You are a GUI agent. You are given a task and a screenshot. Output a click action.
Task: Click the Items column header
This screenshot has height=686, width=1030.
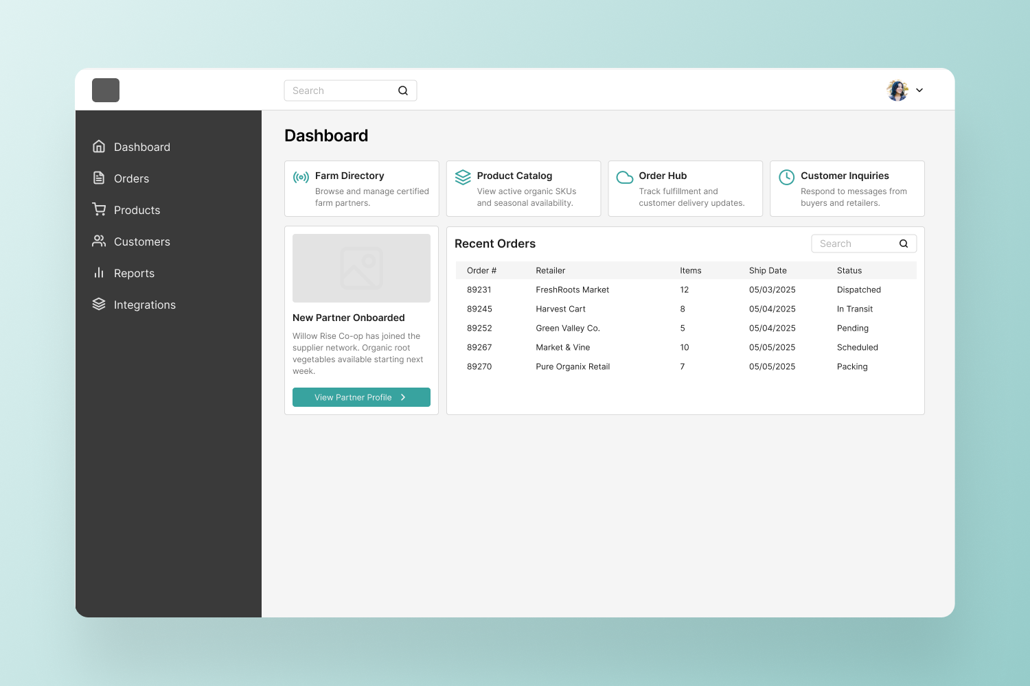pos(691,270)
